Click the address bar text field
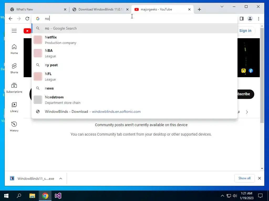 (134, 19)
